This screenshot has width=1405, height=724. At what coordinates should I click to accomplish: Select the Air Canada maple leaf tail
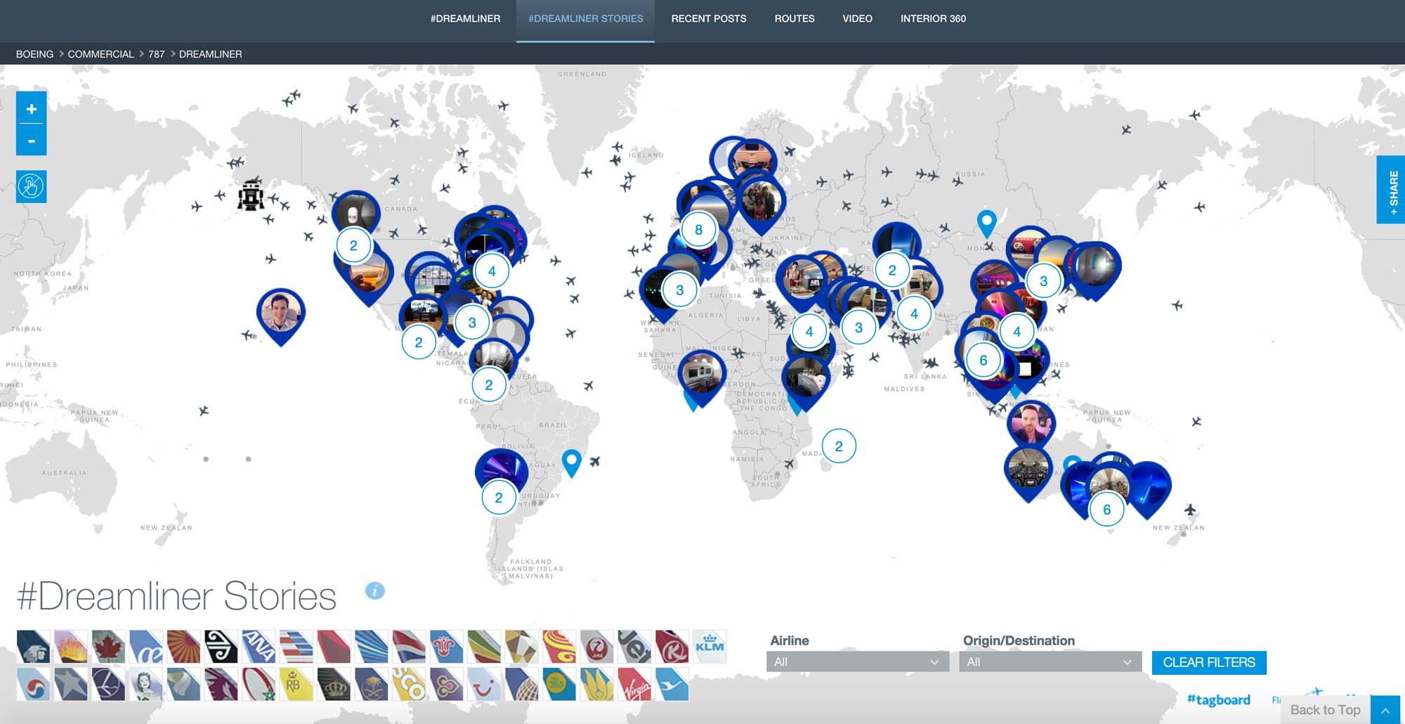[x=108, y=647]
